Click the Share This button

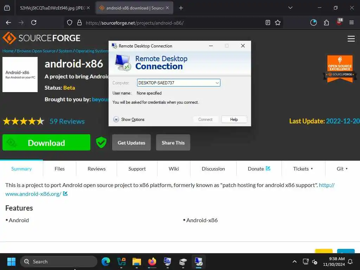tap(173, 143)
